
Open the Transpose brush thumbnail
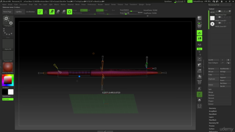[8, 21]
